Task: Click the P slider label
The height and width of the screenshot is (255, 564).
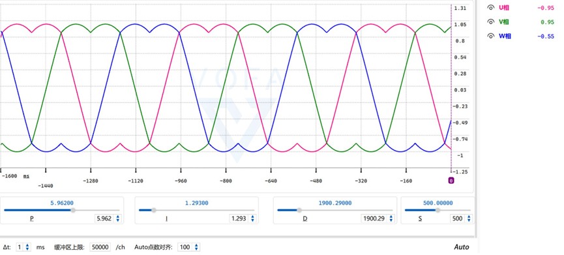Action: point(32,218)
